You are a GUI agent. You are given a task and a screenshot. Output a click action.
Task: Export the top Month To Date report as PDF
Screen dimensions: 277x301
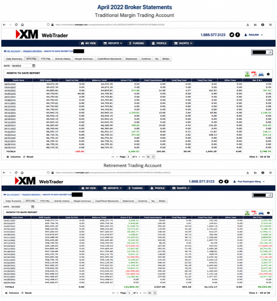pos(254,74)
